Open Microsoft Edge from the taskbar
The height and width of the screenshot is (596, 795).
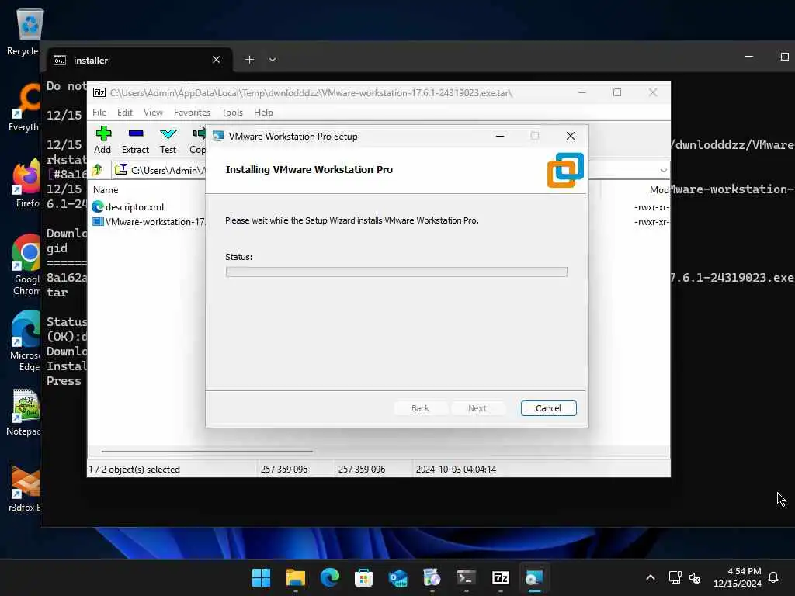(329, 577)
